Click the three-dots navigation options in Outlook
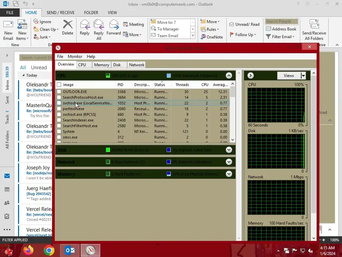The width and height of the screenshot is (342, 257). (x=7, y=230)
